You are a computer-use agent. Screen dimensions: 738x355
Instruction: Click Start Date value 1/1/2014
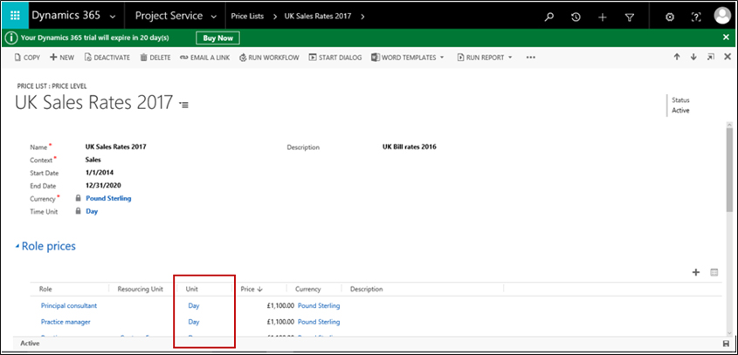tap(100, 173)
